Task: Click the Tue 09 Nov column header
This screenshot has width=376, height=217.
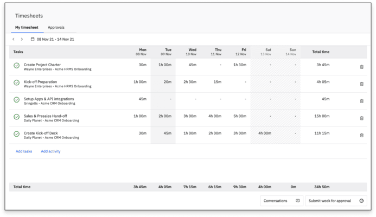Action: coord(166,52)
